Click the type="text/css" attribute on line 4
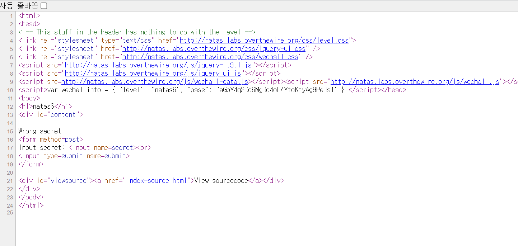Image resolution: width=518 pixels, height=246 pixels. (128, 40)
